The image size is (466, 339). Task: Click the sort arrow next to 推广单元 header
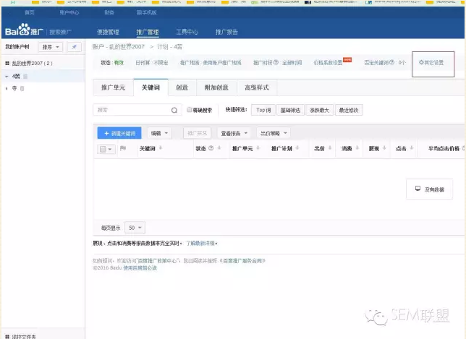click(x=258, y=148)
